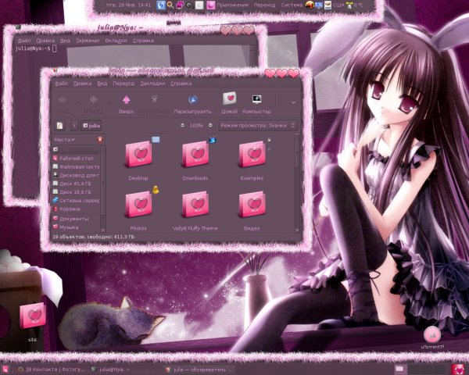The height and width of the screenshot is (375, 469).
Task: Click the search magnifier icon in top panel
Action: click(170, 5)
